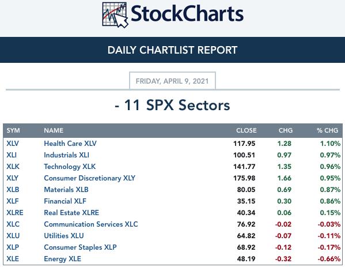Click the StockCharts logo icon

click(115, 15)
